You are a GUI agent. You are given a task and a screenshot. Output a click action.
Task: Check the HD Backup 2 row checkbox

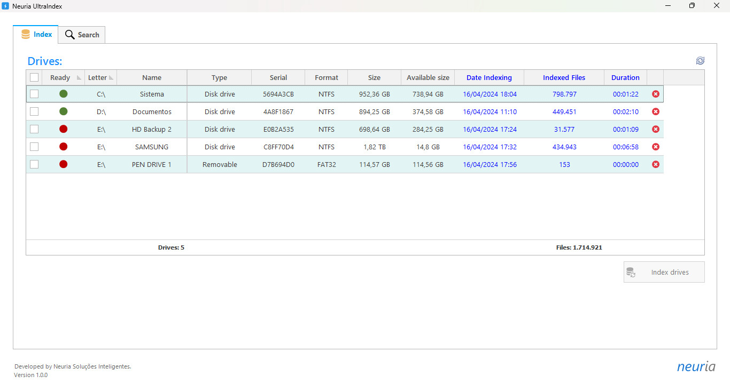34,129
